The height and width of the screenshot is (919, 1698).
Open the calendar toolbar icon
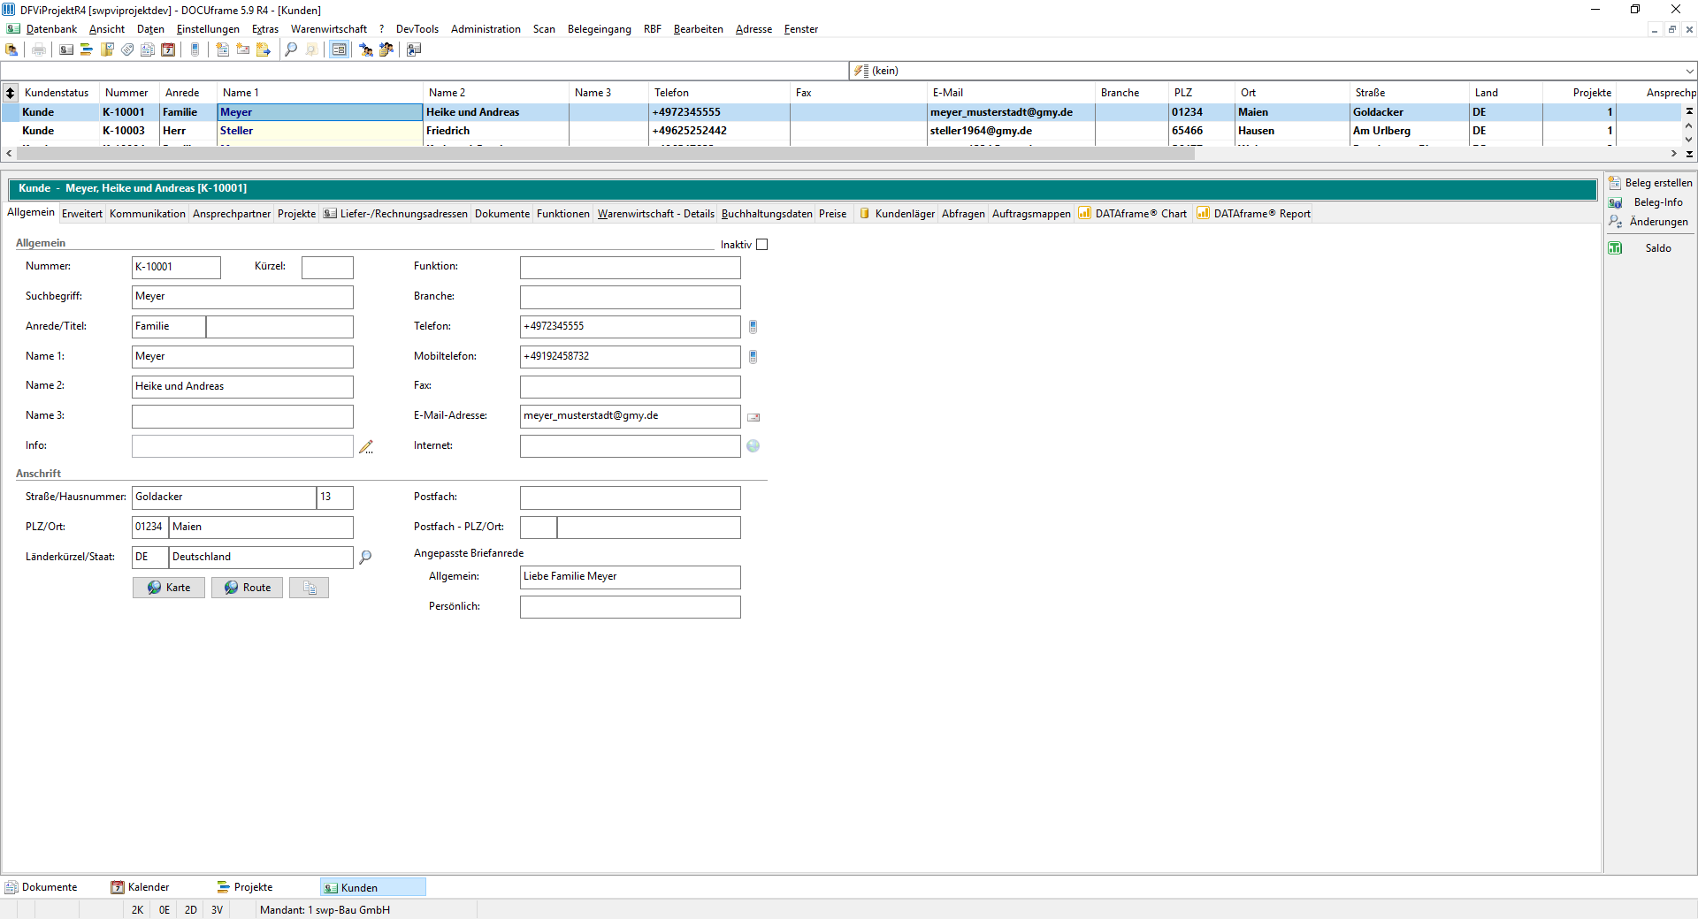[x=168, y=49]
